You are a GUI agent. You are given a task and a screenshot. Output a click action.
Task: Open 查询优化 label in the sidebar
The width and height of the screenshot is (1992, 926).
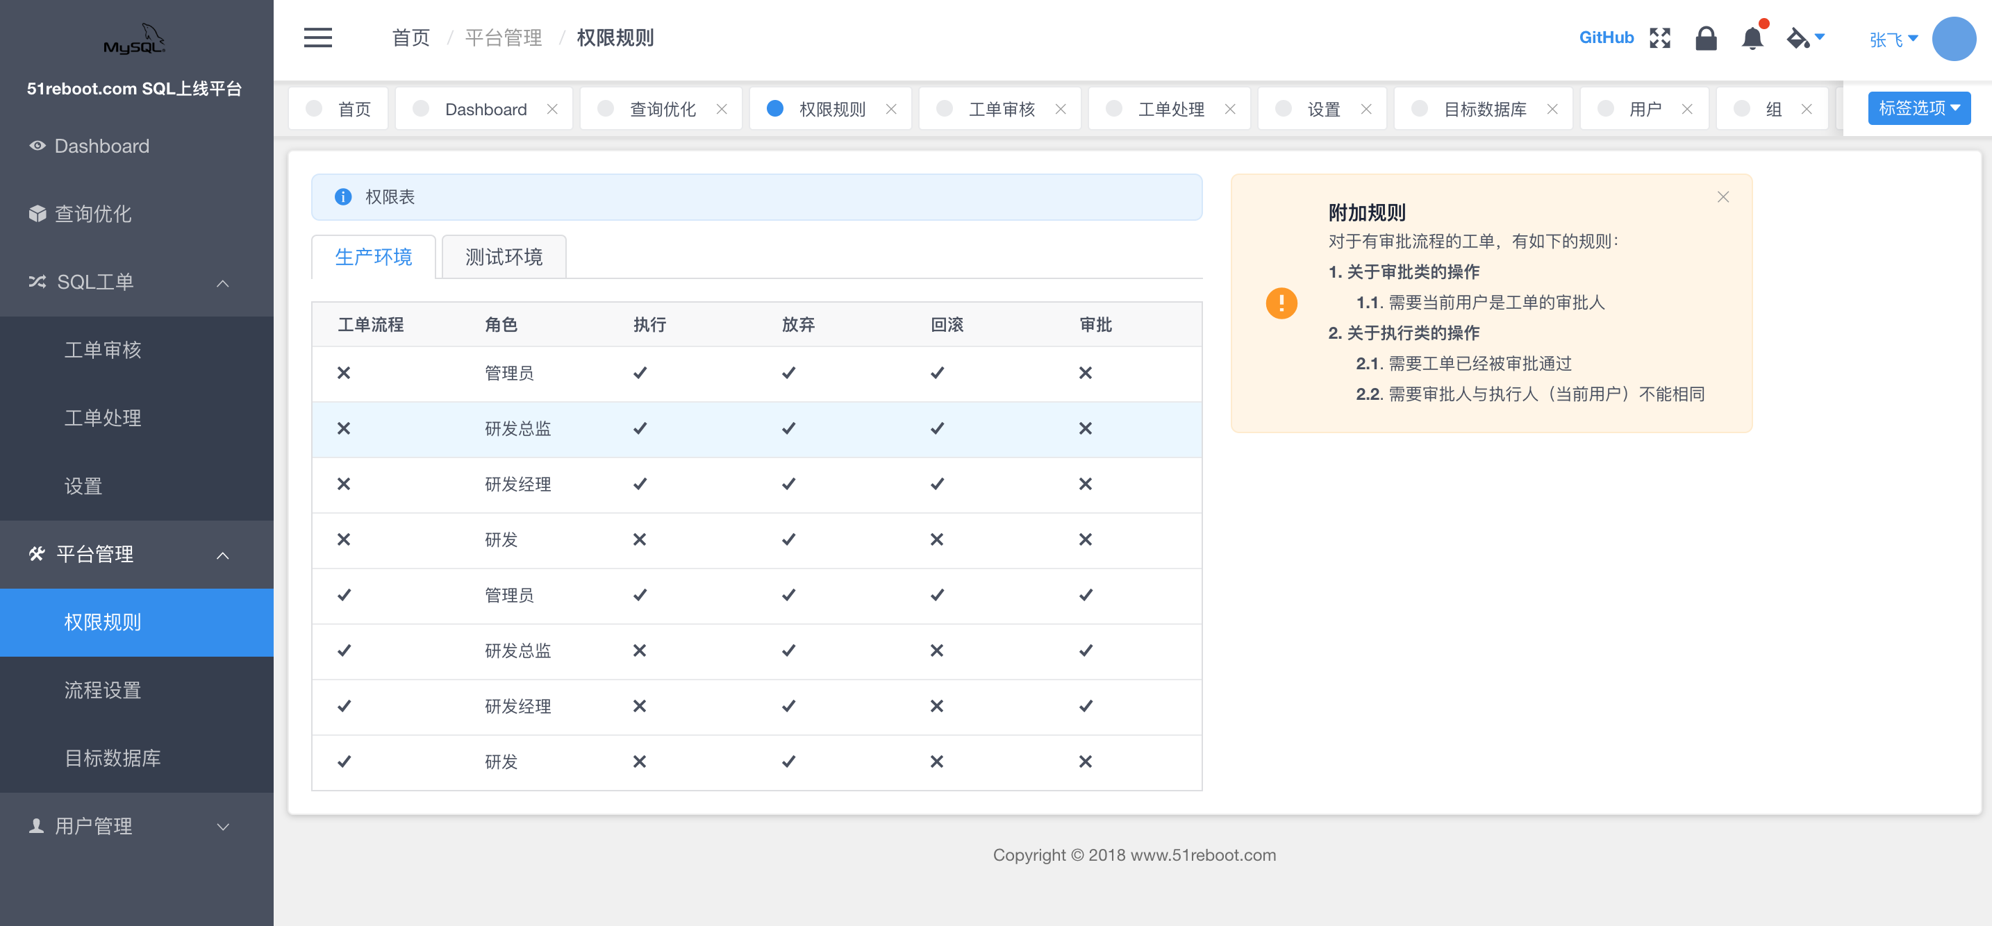click(93, 214)
